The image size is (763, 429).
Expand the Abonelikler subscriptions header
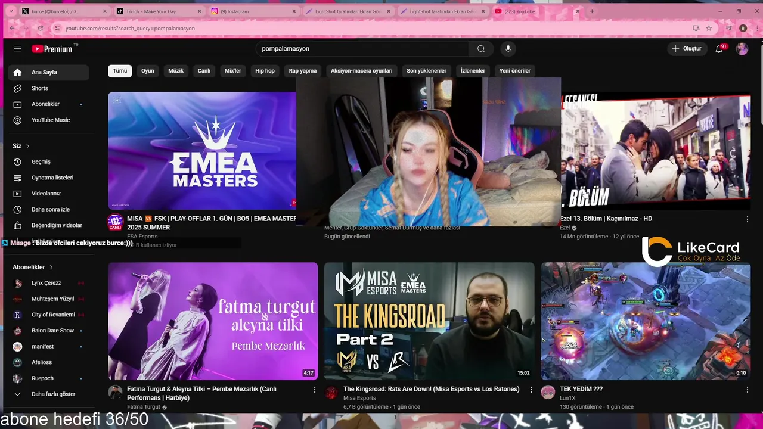[x=33, y=267]
